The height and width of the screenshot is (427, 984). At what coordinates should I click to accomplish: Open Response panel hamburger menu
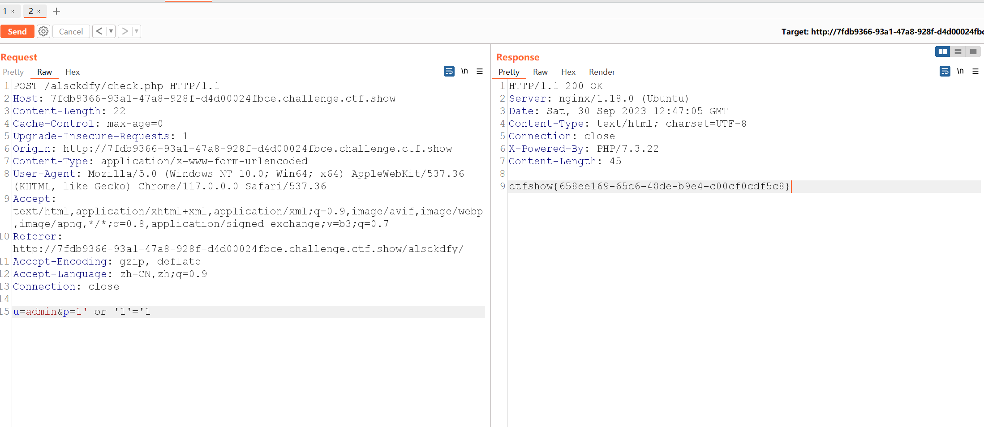point(975,71)
